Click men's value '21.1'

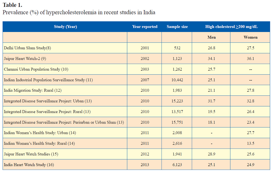click(211, 90)
